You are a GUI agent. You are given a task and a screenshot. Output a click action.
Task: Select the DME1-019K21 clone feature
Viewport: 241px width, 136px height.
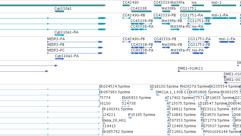click(190, 68)
